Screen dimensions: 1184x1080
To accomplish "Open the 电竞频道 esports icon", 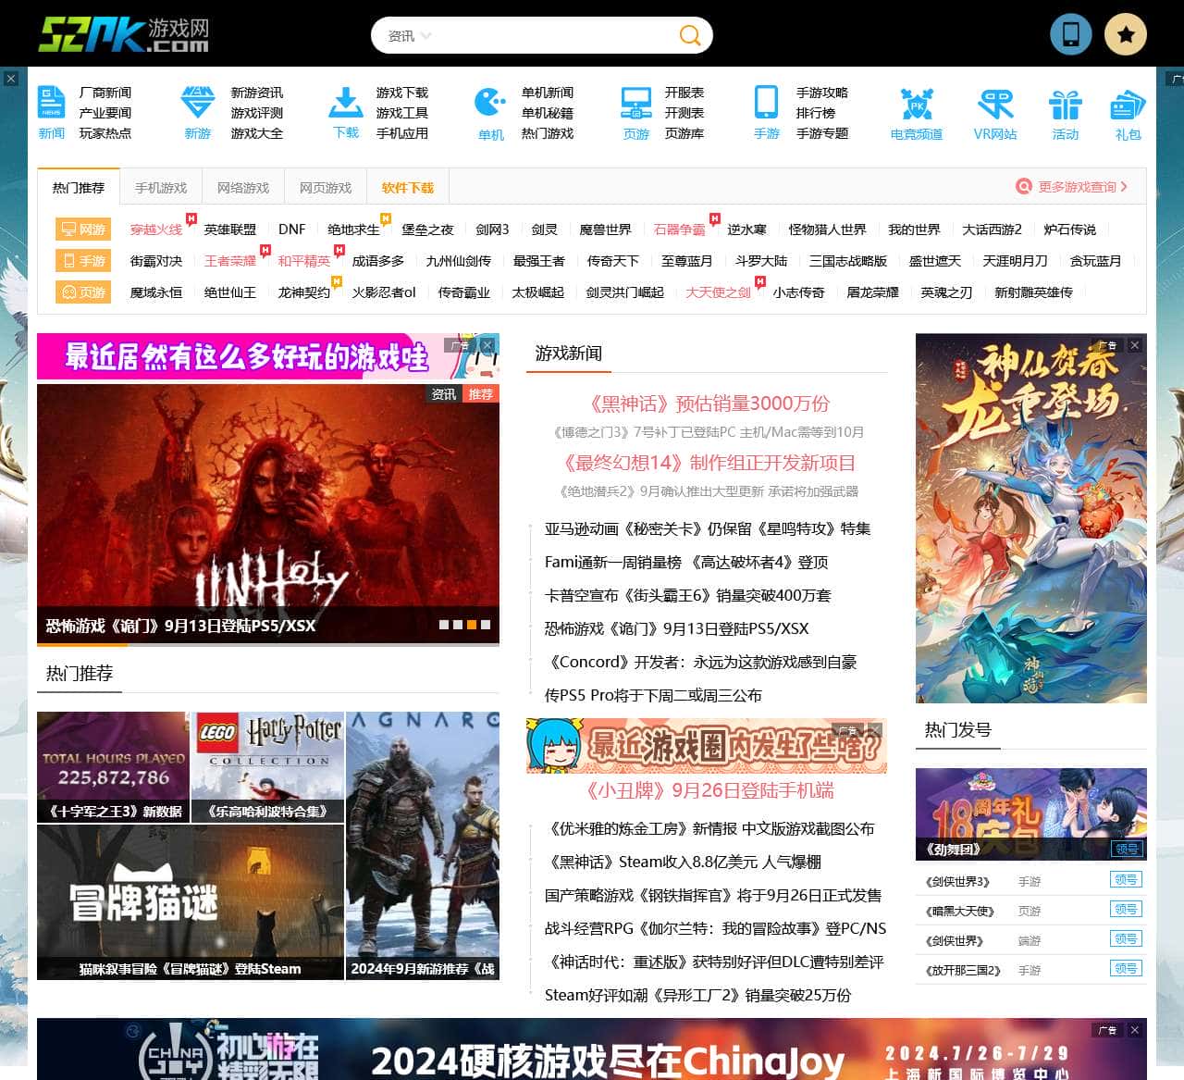I will click(x=917, y=113).
